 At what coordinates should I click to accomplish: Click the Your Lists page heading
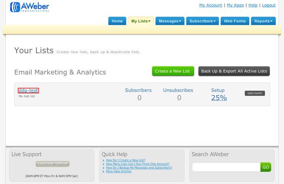[34, 50]
